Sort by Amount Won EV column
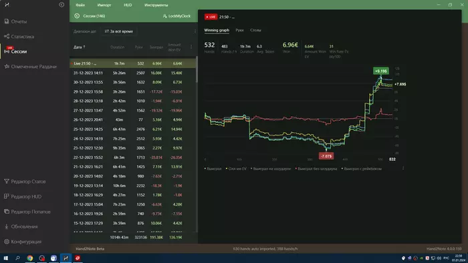This screenshot has height=263, width=468. click(x=174, y=47)
